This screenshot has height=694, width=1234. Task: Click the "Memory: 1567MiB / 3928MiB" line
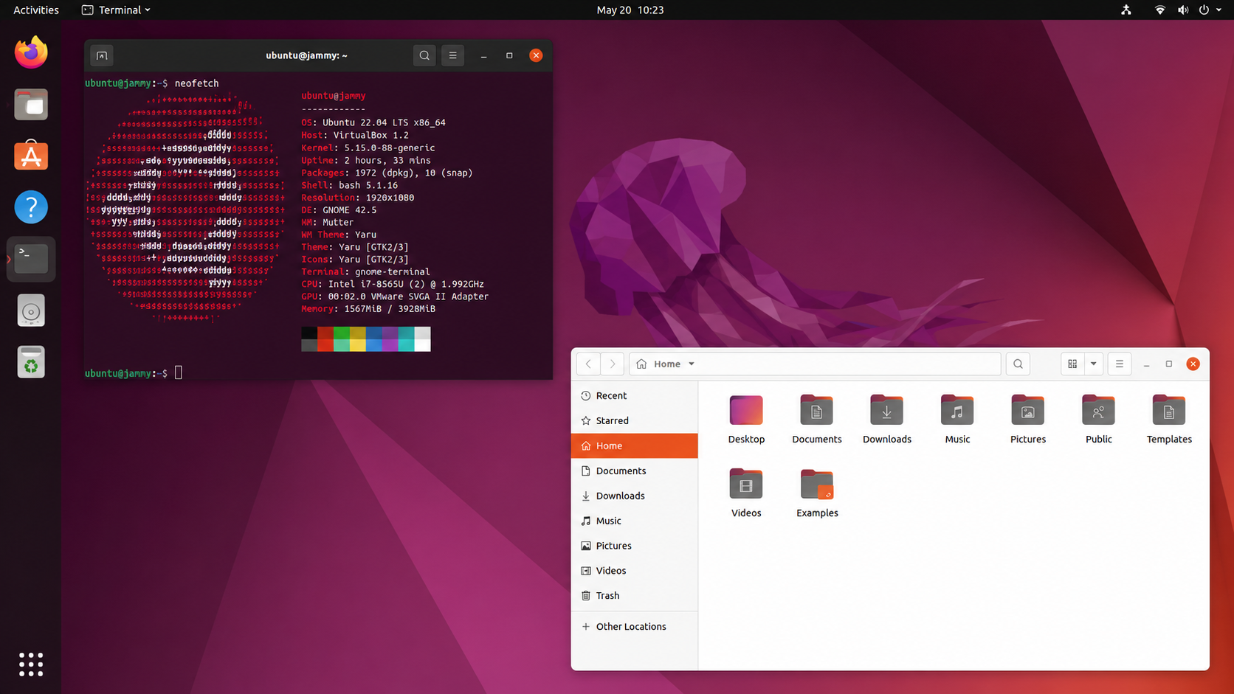point(368,309)
